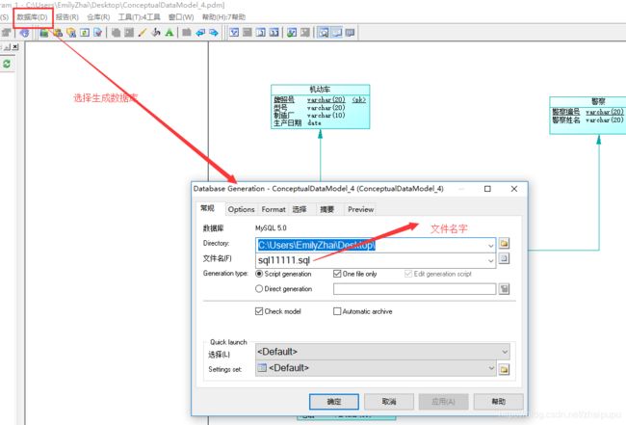Confirm with the 确定 button
Screen dimensions: 626x425
tap(334, 402)
